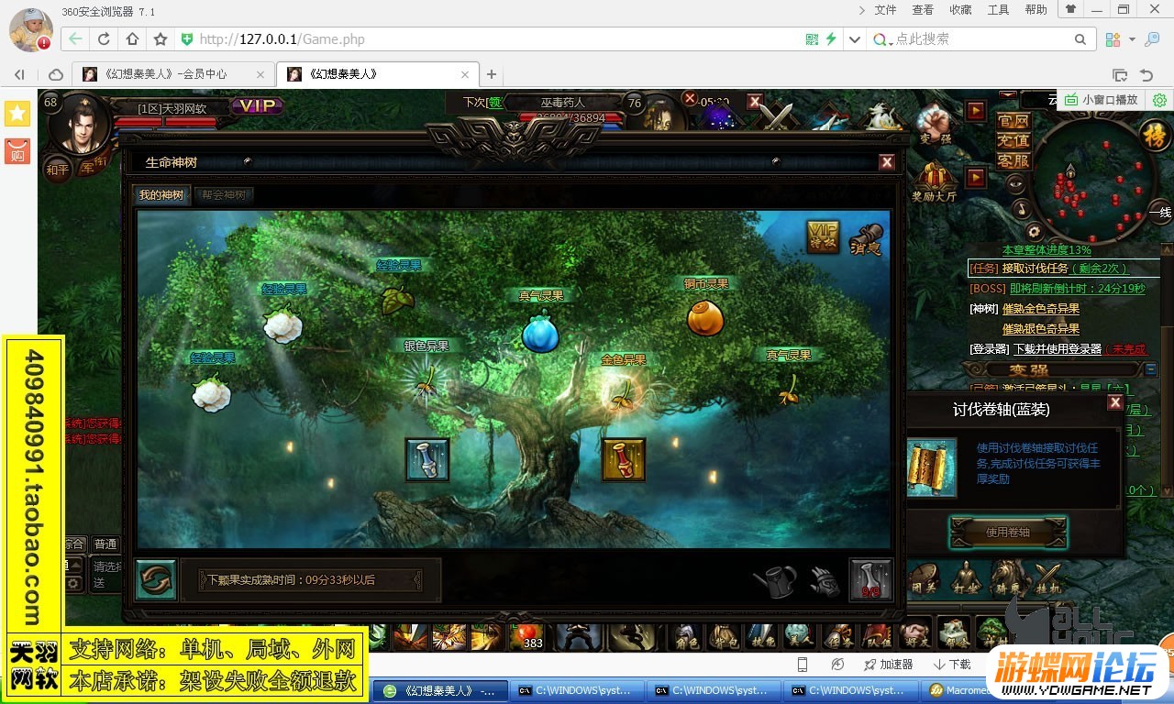1174x704 pixels.
Task: Select the watering can tool
Action: 775,581
